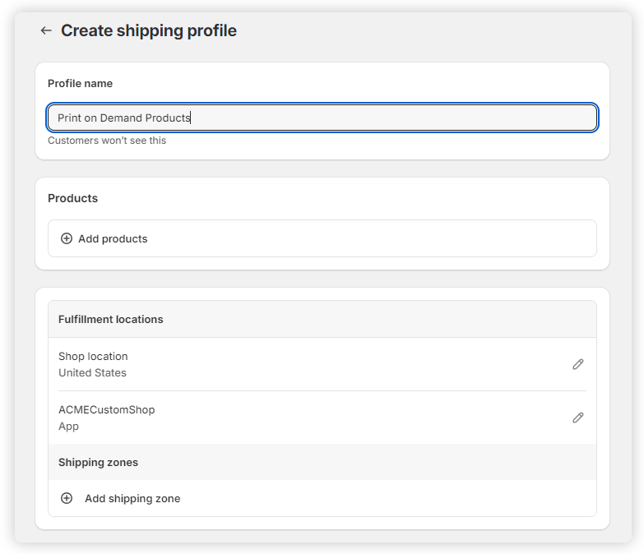The width and height of the screenshot is (644, 554).
Task: Click the 'Customers won't see this' helper text
Action: click(107, 141)
